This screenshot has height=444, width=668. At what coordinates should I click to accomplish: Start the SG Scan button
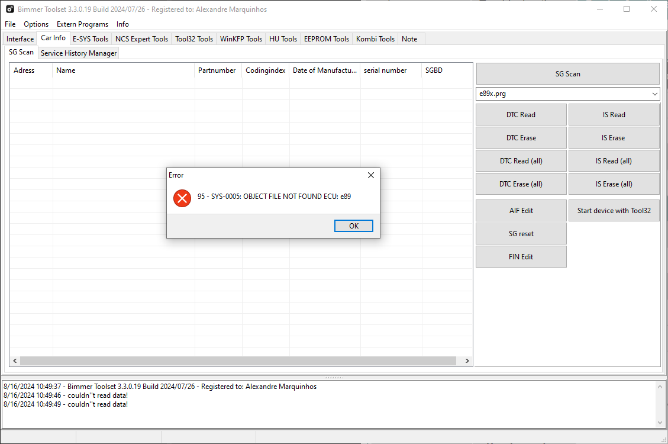(568, 74)
